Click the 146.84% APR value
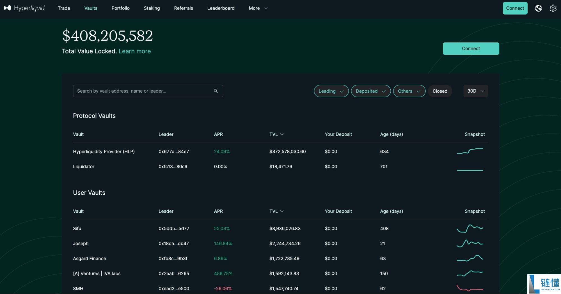This screenshot has height=294, width=561. click(223, 244)
